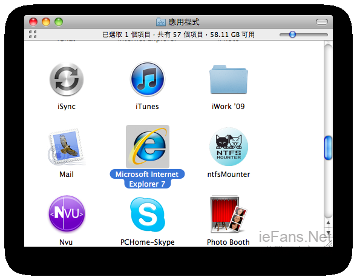This screenshot has height=280, width=357.
Task: Click the green zoom window button
Action: 59,22
